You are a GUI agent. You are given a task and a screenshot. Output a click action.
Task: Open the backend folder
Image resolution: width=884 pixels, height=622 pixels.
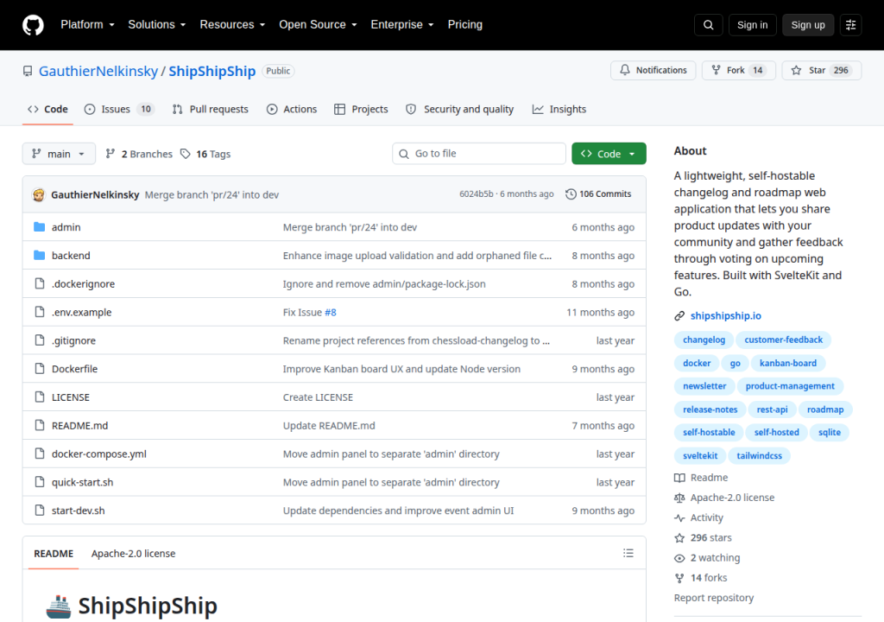click(x=71, y=256)
